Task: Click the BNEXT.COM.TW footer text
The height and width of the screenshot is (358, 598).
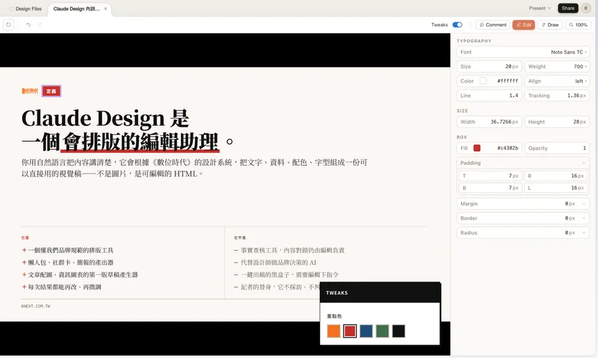Action: click(36, 306)
